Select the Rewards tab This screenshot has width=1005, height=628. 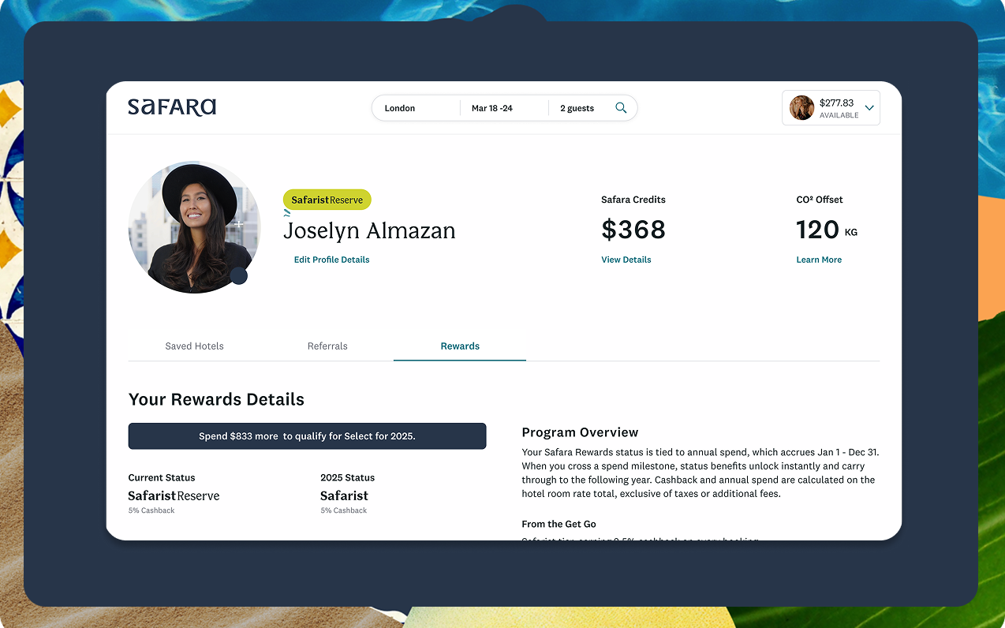click(x=460, y=346)
